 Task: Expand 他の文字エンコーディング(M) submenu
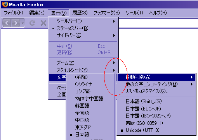pyautogui.click(x=156, y=84)
